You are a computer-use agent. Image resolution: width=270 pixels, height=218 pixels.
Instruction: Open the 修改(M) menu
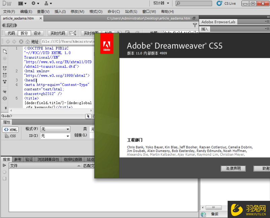click(77, 11)
